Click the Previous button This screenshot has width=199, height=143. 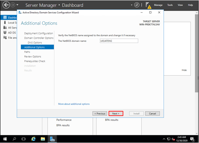click(100, 113)
